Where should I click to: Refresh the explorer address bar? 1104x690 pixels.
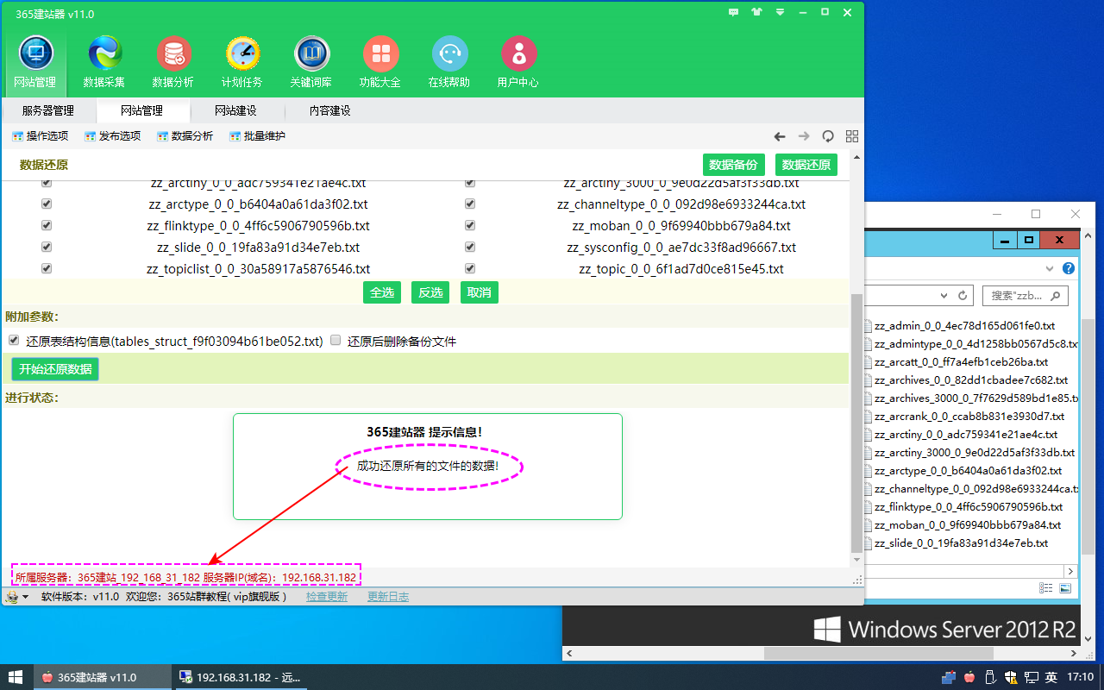pos(963,296)
